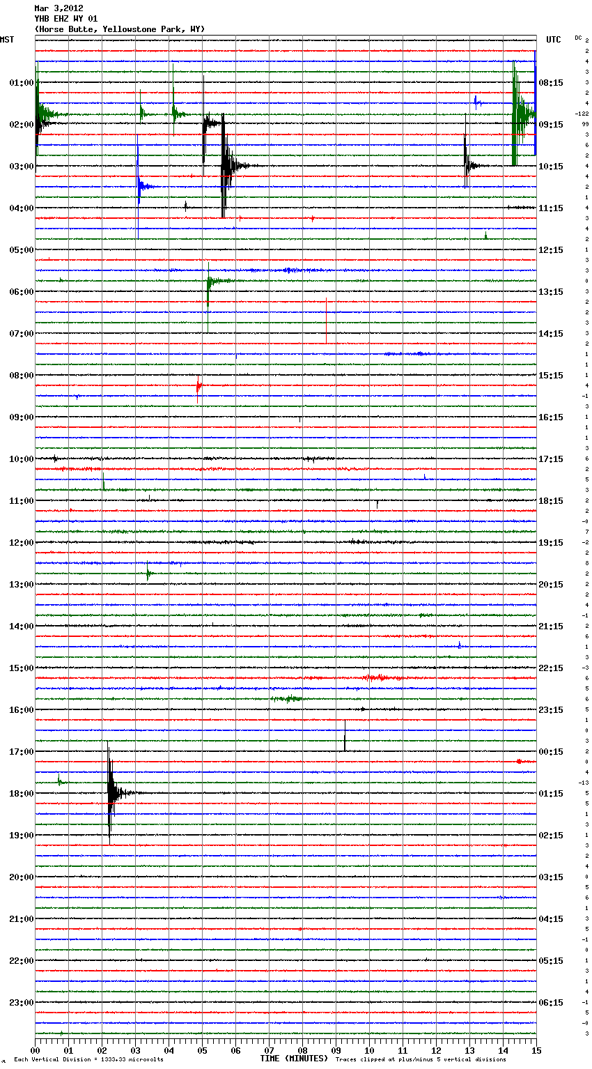Click the '02:00' MST time label
This screenshot has width=592, height=1069.
click(x=22, y=125)
